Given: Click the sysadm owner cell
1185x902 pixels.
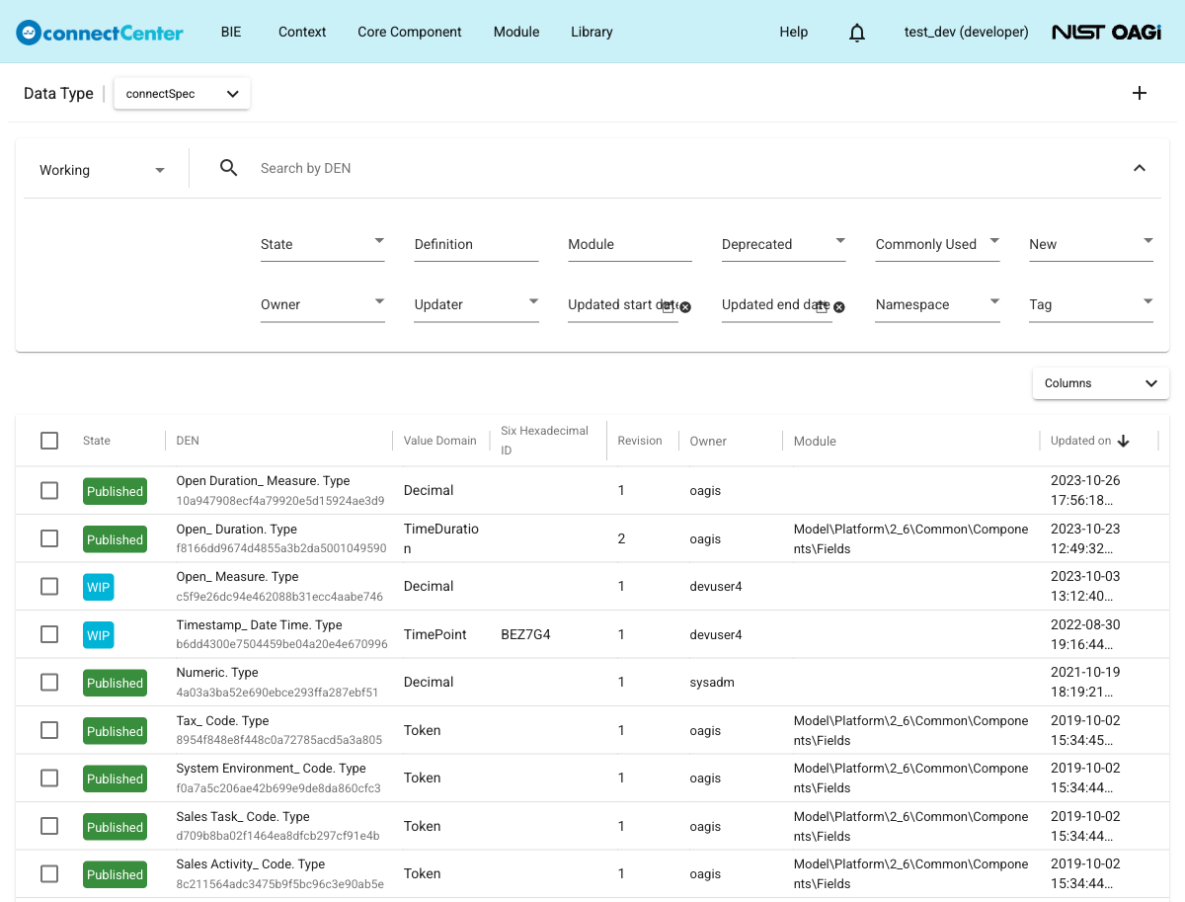Looking at the screenshot, I should [712, 682].
